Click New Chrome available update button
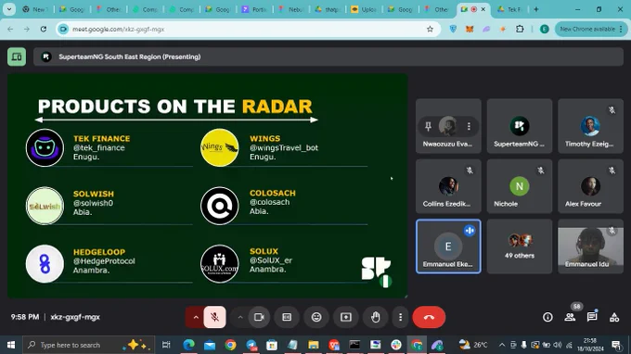Screen dimensions: 631x354 (x=591, y=29)
